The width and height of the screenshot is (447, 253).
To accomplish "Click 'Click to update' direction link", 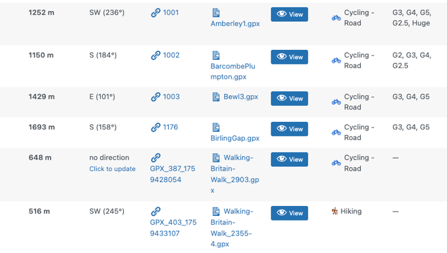I will pos(112,169).
